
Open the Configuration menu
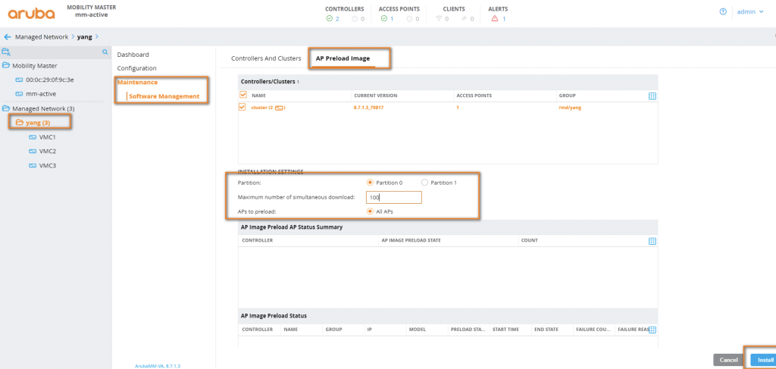coord(136,68)
